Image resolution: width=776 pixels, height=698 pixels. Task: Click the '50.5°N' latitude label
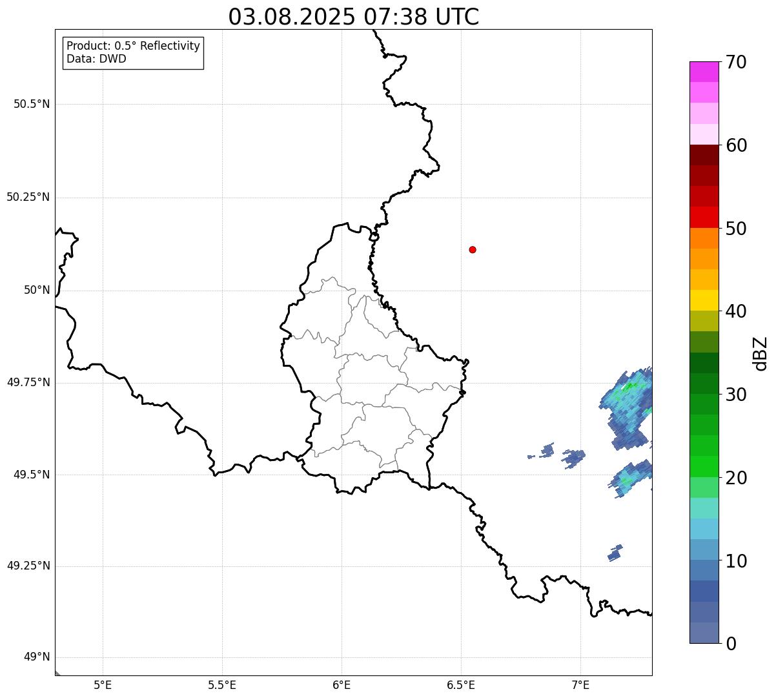pos(32,104)
